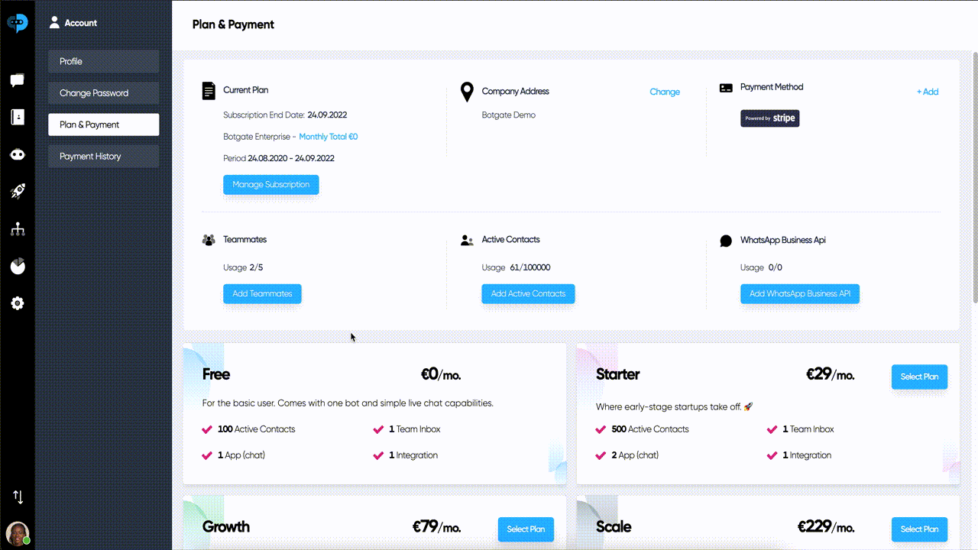Image resolution: width=978 pixels, height=550 pixels.
Task: Click the + Add payment method link
Action: [928, 92]
